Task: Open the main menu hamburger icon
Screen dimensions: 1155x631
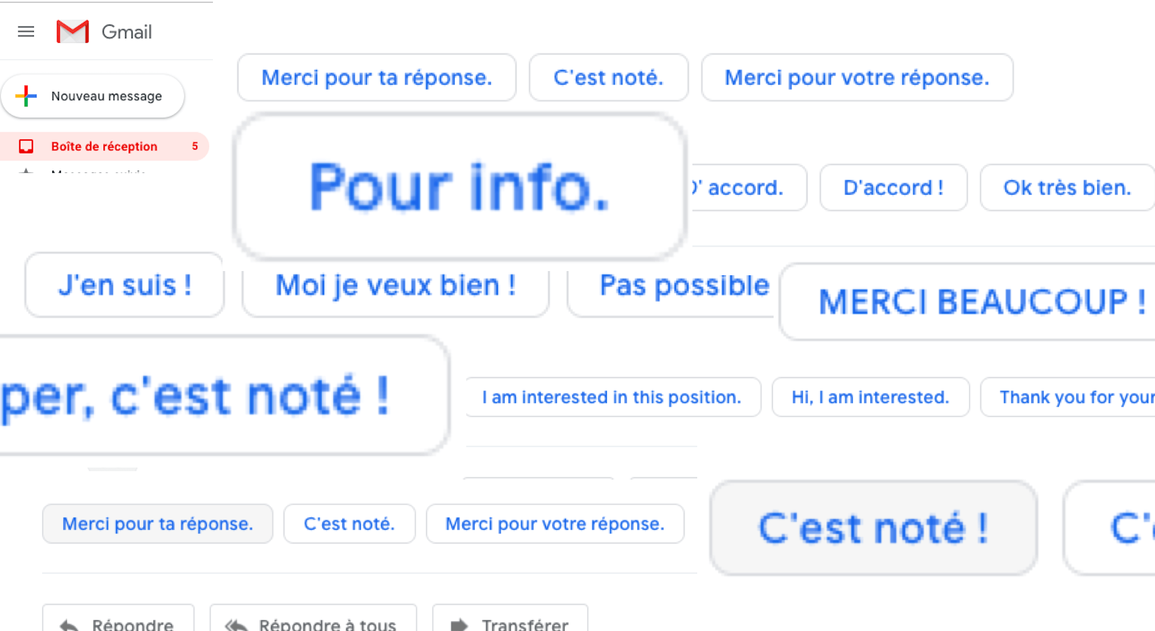Action: 26,32
